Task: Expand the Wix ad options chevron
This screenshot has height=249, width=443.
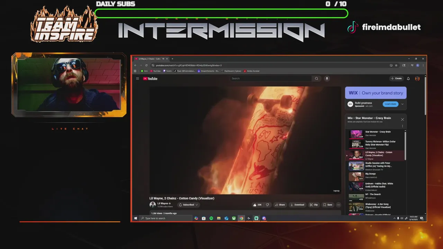Action: (402, 104)
